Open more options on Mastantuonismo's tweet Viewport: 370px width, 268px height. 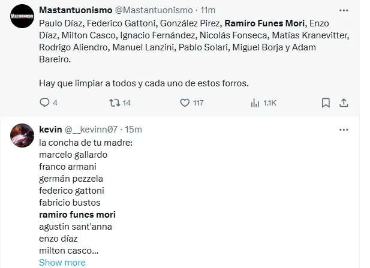click(x=343, y=11)
